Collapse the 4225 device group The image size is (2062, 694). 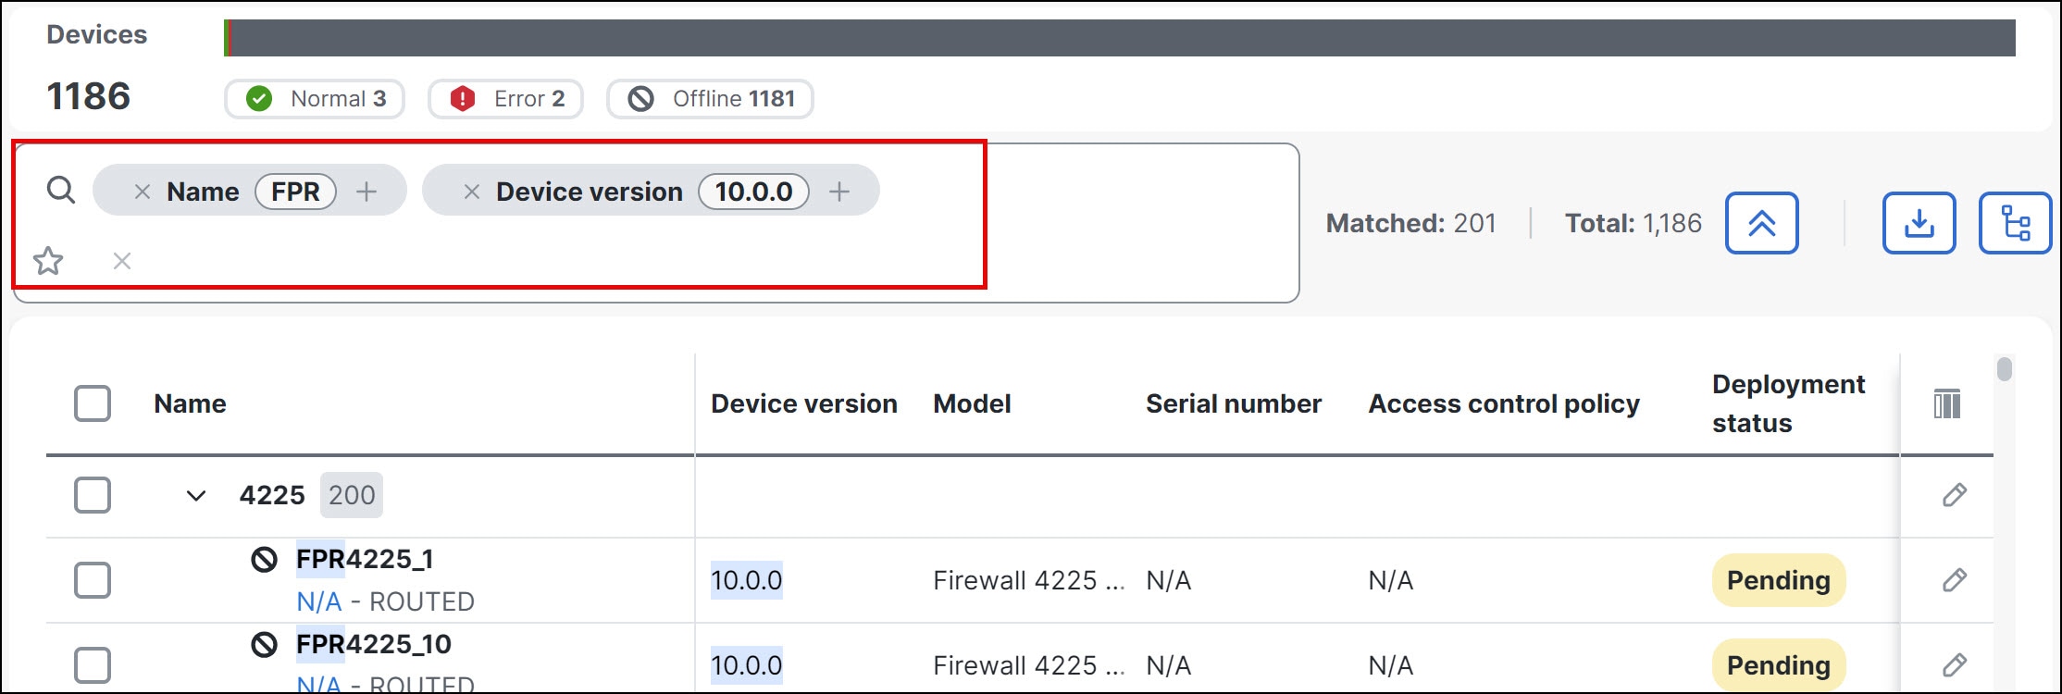196,496
